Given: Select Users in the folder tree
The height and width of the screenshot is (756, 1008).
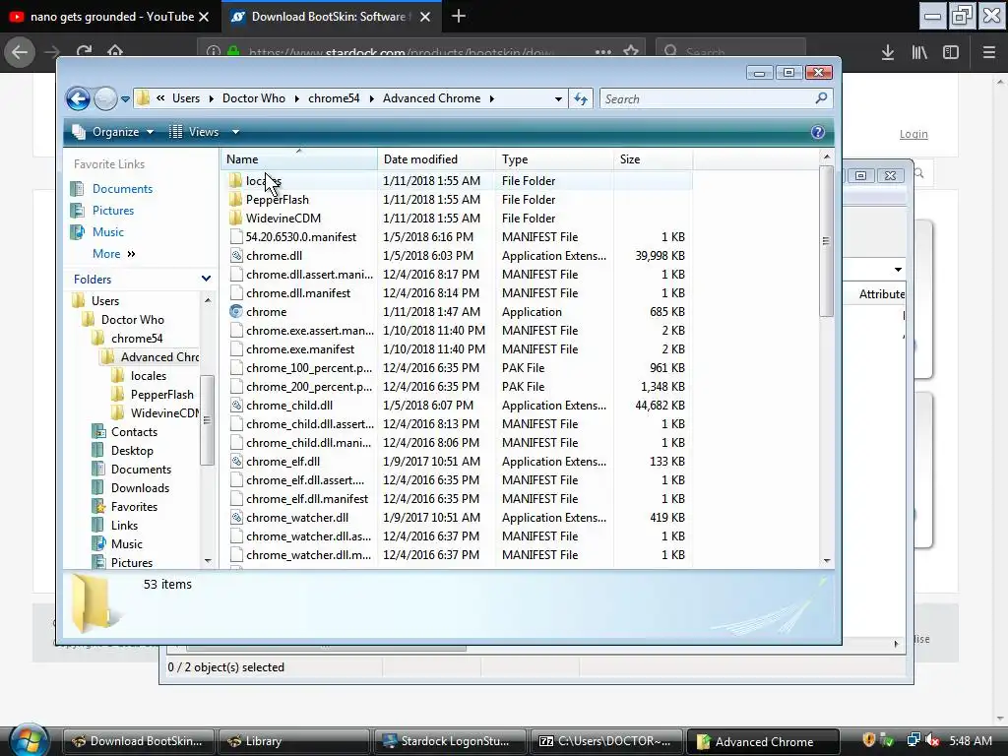Looking at the screenshot, I should click(104, 301).
